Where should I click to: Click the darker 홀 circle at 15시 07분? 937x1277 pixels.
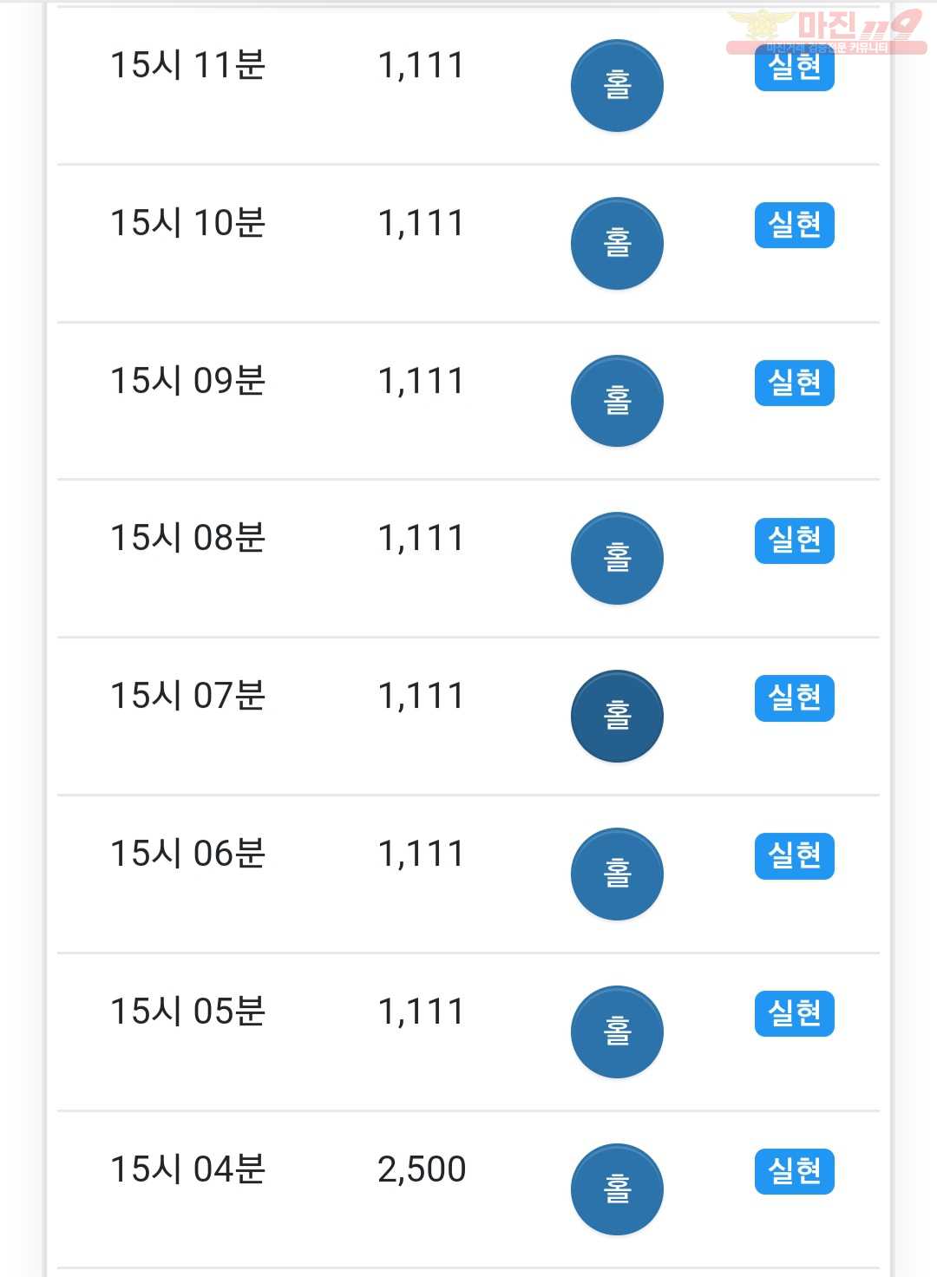[617, 717]
